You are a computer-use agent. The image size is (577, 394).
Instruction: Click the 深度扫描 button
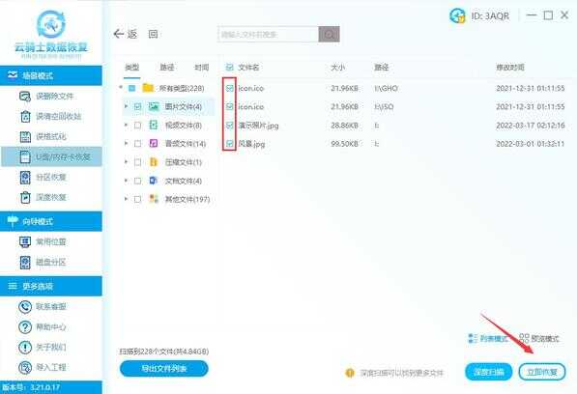489,372
